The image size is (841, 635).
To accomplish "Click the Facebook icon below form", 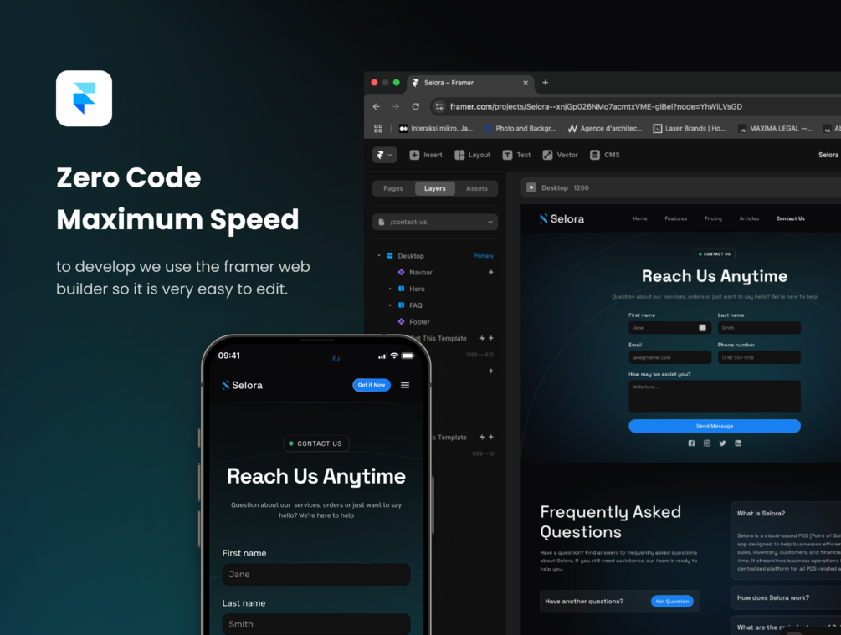I will coord(691,443).
